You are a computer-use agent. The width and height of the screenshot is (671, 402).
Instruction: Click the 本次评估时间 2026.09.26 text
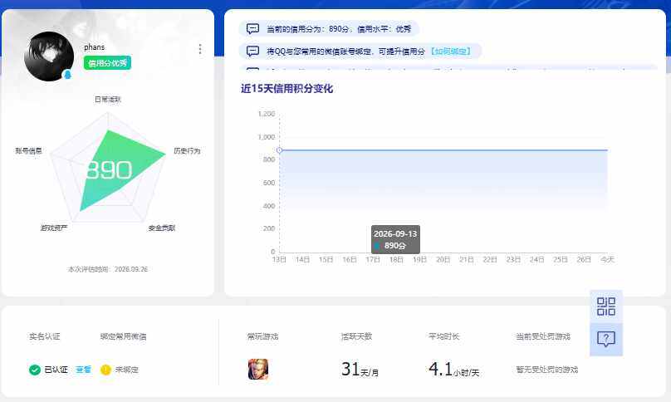tap(108, 269)
